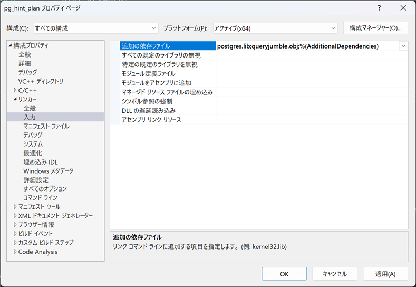Select コマンド ライン under リンカー
The height and width of the screenshot is (287, 416).
40,198
